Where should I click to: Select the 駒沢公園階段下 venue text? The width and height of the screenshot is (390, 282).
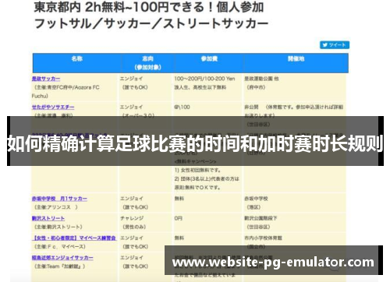(x=261, y=218)
